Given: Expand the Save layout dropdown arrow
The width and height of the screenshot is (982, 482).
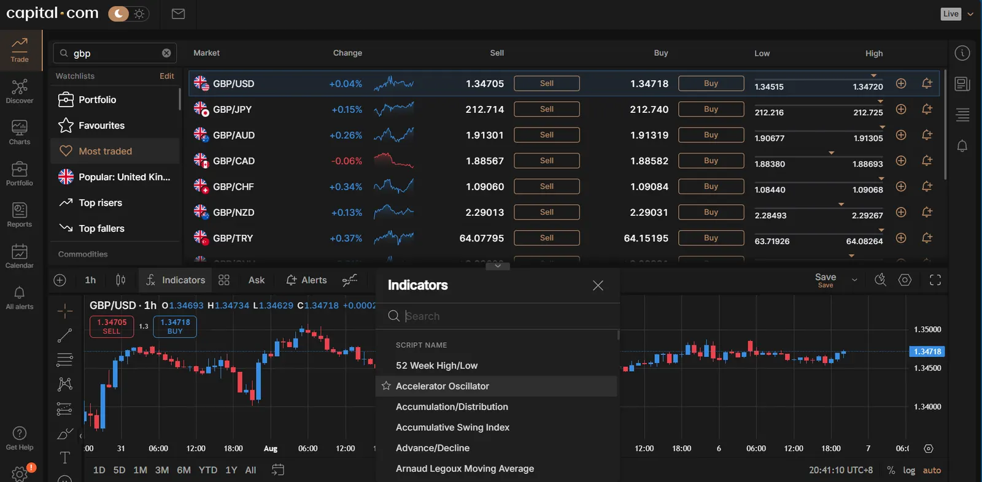Looking at the screenshot, I should (854, 280).
